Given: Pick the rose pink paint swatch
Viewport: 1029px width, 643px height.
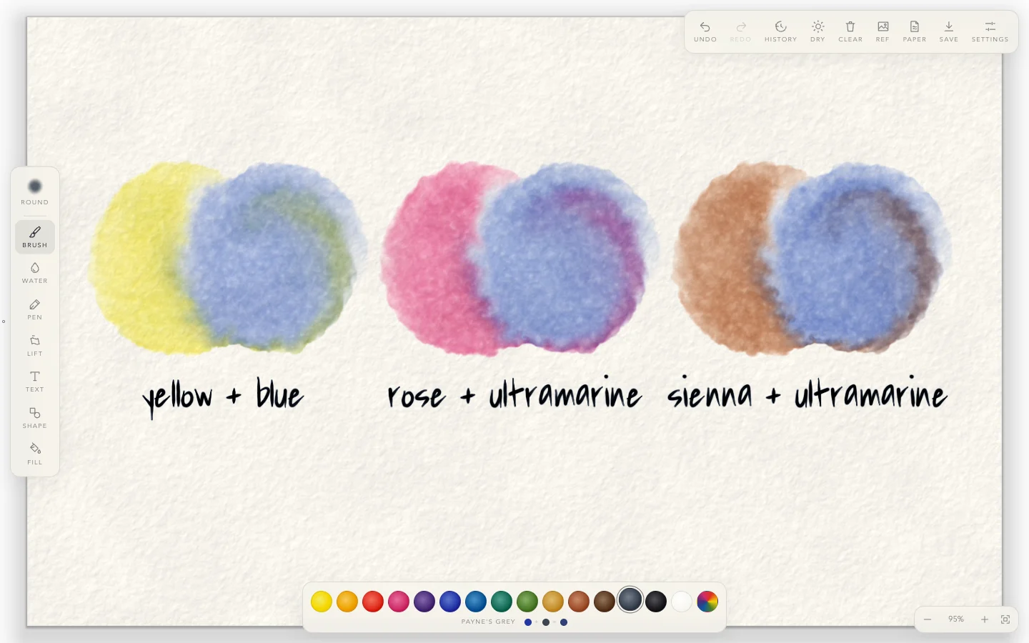Looking at the screenshot, I should pos(399,602).
